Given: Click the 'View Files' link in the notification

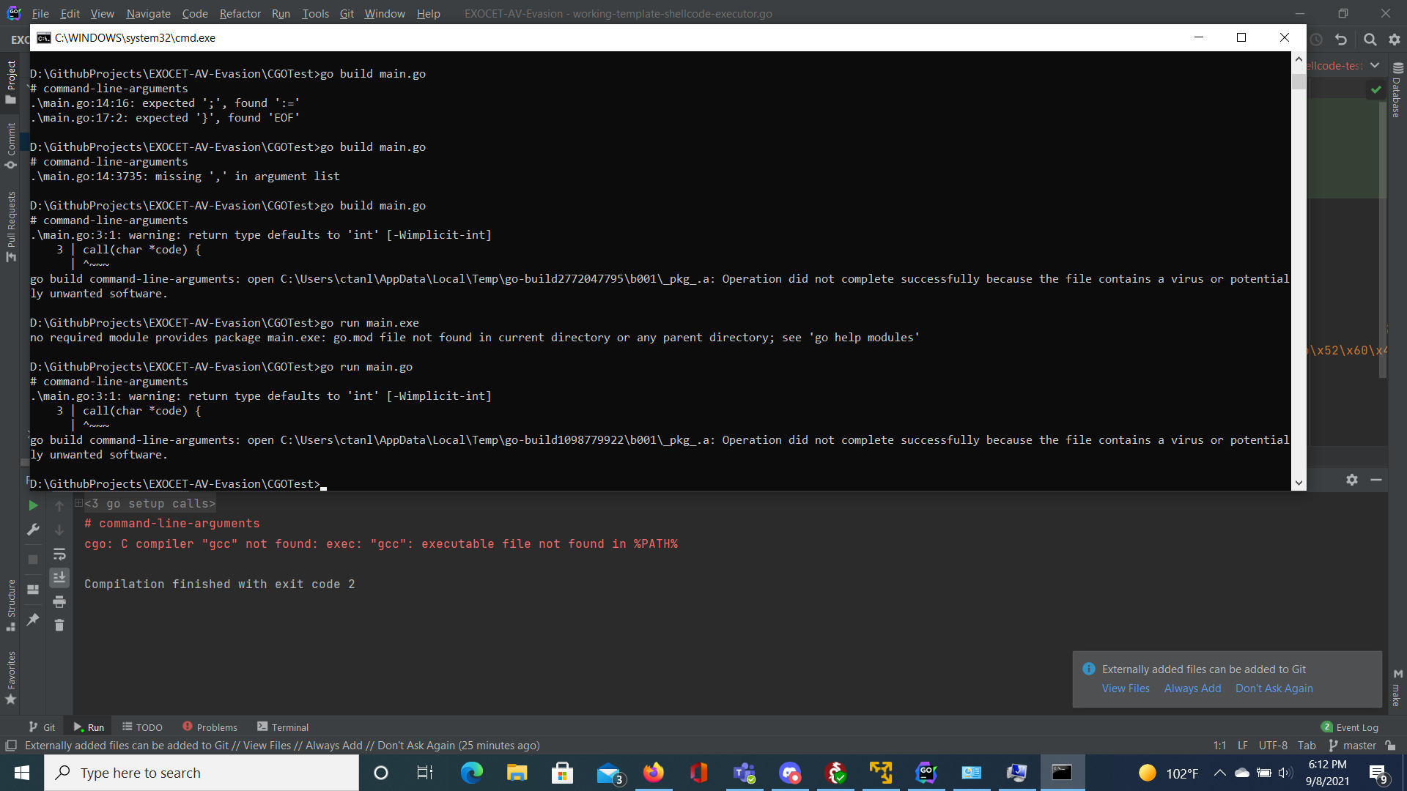Looking at the screenshot, I should [1126, 688].
